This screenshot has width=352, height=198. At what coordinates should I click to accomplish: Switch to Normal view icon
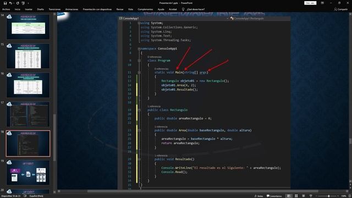click(289, 196)
